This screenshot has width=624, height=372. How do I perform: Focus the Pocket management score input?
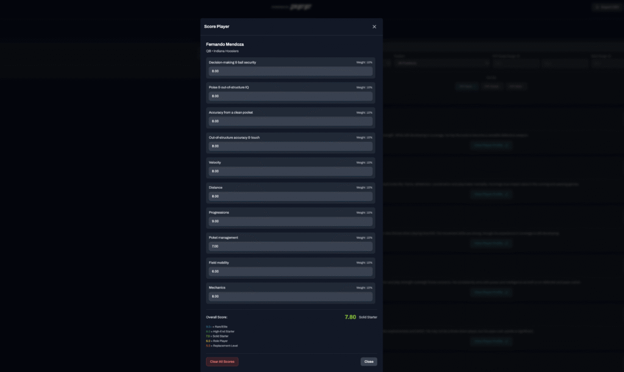click(290, 247)
